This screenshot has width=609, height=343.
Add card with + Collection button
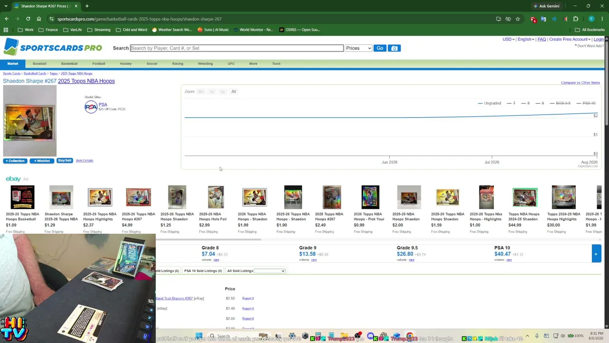pos(15,161)
